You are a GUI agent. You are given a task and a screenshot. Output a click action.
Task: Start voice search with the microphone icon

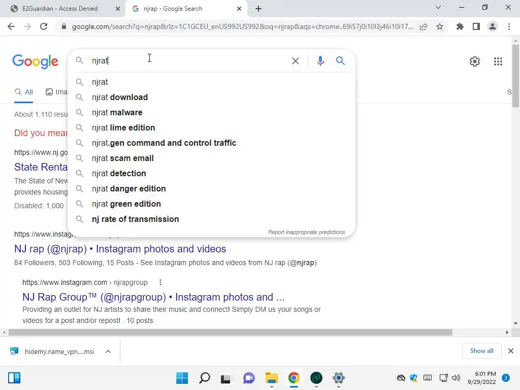(x=320, y=61)
